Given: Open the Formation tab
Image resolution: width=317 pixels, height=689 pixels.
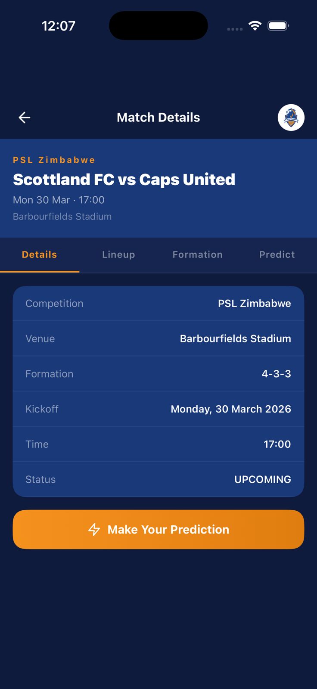Looking at the screenshot, I should tap(198, 254).
